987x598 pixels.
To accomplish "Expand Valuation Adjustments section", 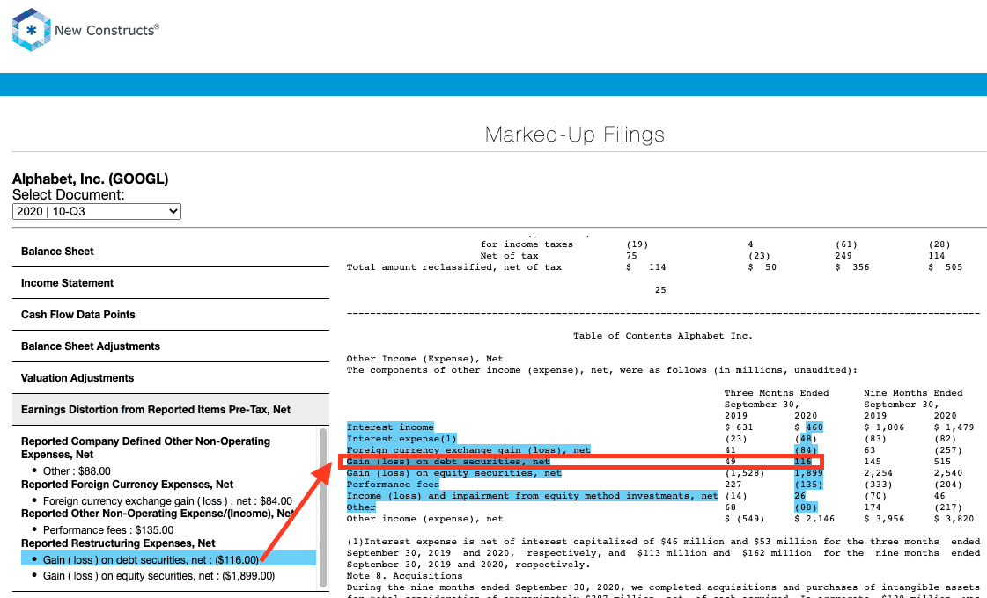I will [171, 378].
